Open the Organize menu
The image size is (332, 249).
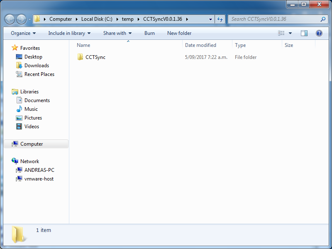(x=23, y=33)
